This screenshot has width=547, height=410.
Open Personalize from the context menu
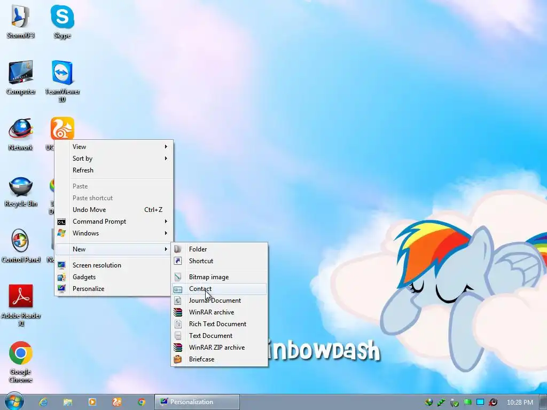tap(114, 289)
